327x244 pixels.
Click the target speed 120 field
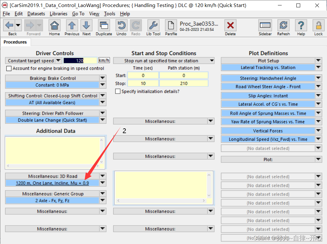tap(80, 61)
